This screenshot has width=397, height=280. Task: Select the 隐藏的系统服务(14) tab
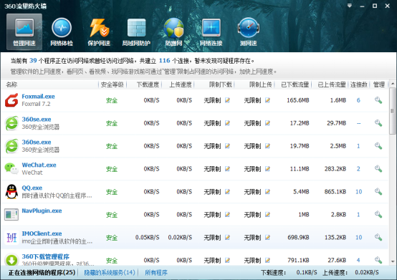tap(110, 272)
